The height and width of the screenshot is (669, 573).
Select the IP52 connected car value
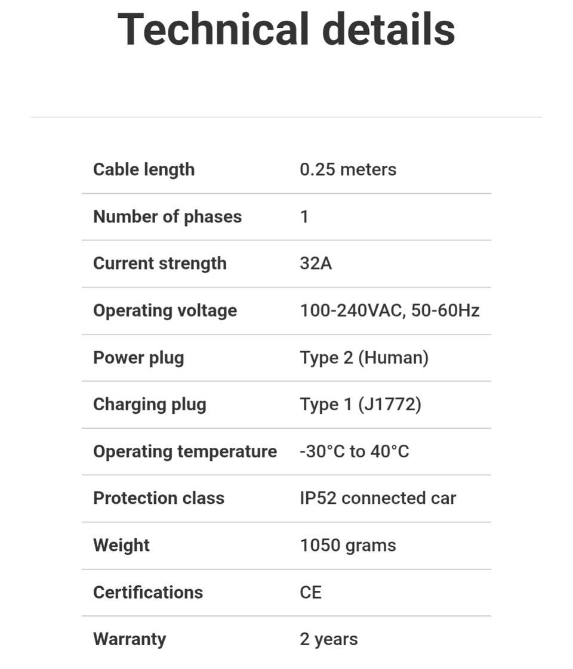[x=378, y=498]
